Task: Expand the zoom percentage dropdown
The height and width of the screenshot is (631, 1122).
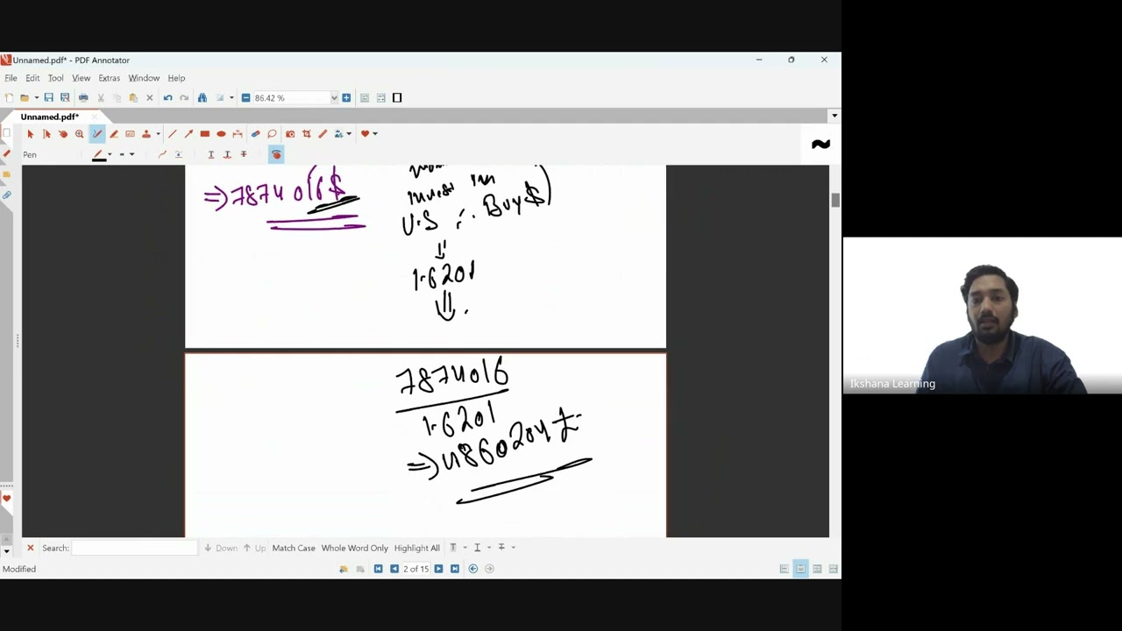Action: click(334, 97)
